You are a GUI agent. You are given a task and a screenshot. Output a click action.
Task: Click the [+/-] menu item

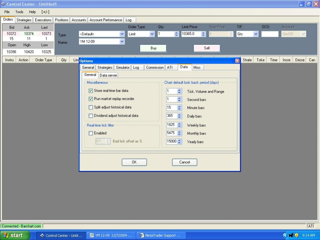click(45, 12)
